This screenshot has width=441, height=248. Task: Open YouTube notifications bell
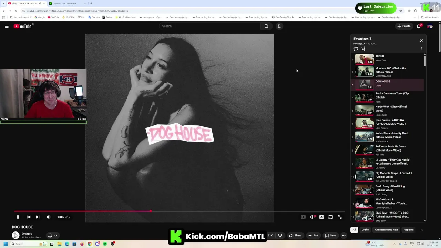(419, 26)
